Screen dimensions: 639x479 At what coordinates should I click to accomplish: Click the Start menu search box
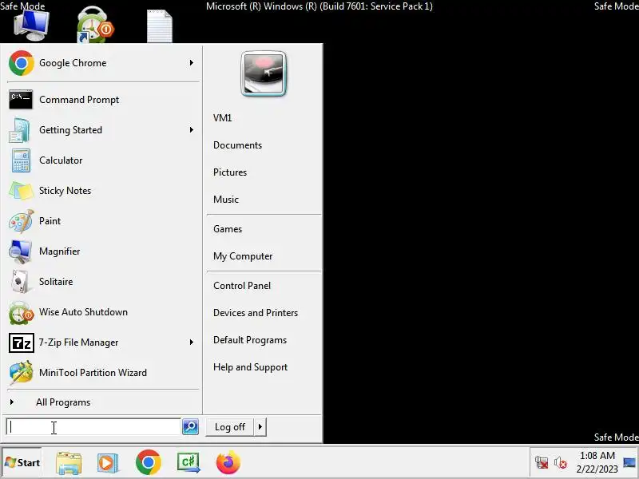coord(93,427)
